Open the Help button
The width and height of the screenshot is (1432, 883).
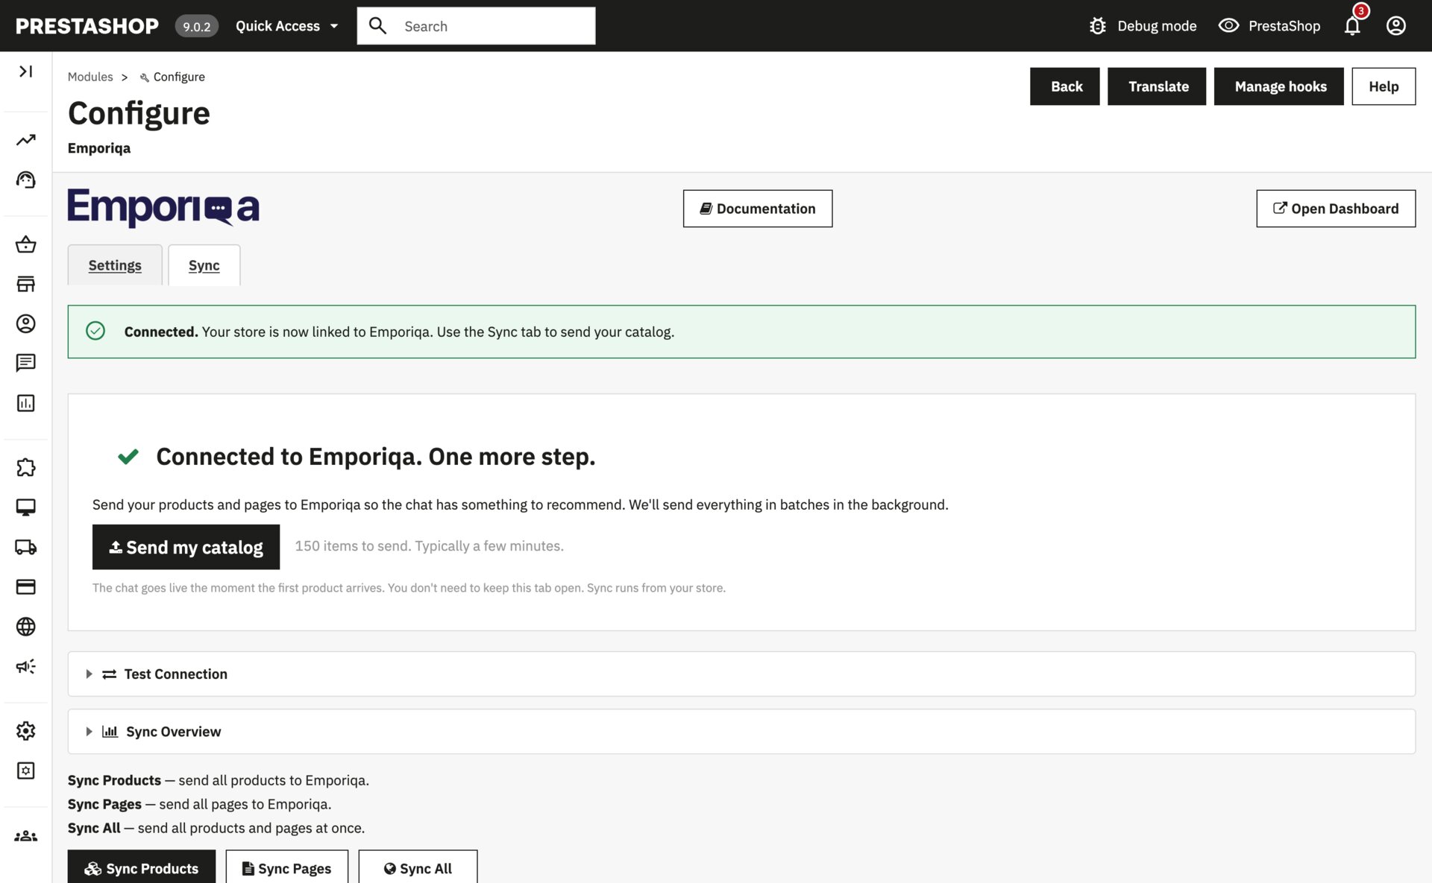click(x=1384, y=86)
